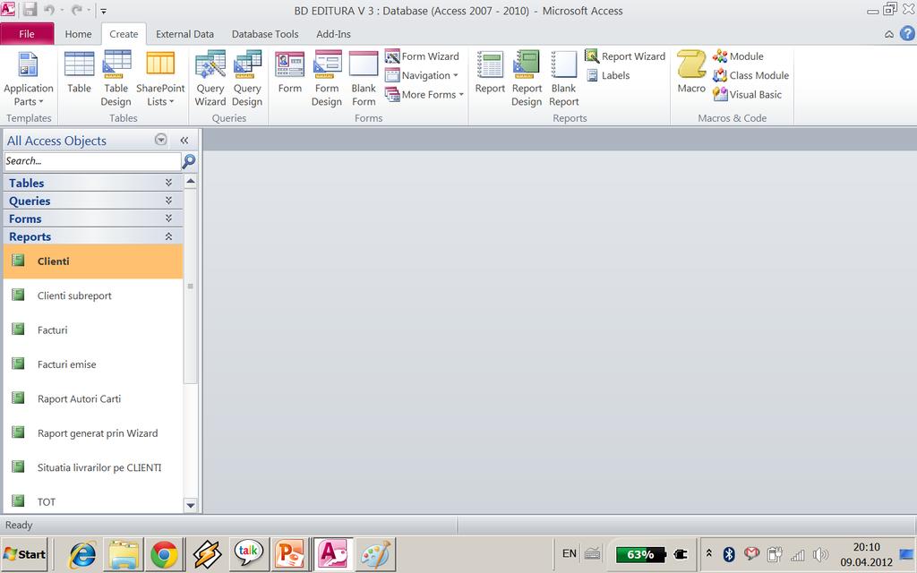Image resolution: width=917 pixels, height=573 pixels.
Task: Open the Labels wizard
Action: (608, 75)
